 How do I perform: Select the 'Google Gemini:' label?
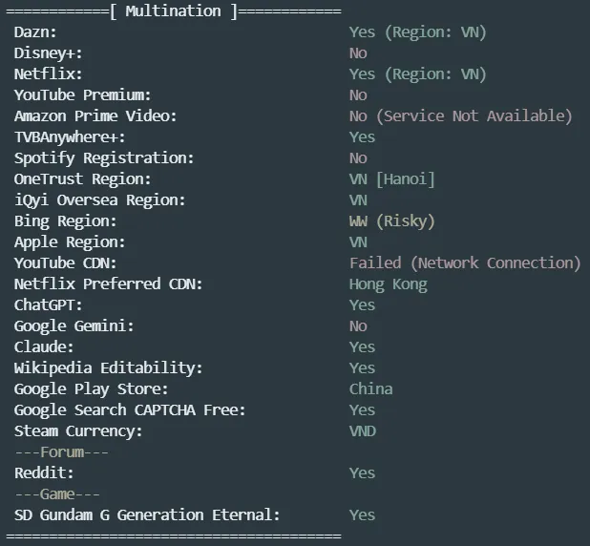coord(74,326)
